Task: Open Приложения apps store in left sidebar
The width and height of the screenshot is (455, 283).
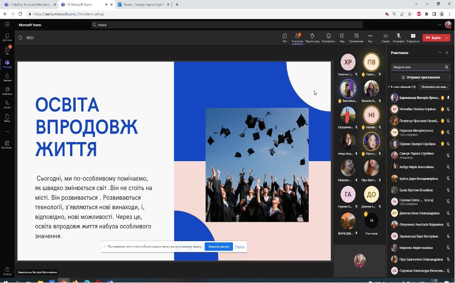Action: (x=7, y=145)
